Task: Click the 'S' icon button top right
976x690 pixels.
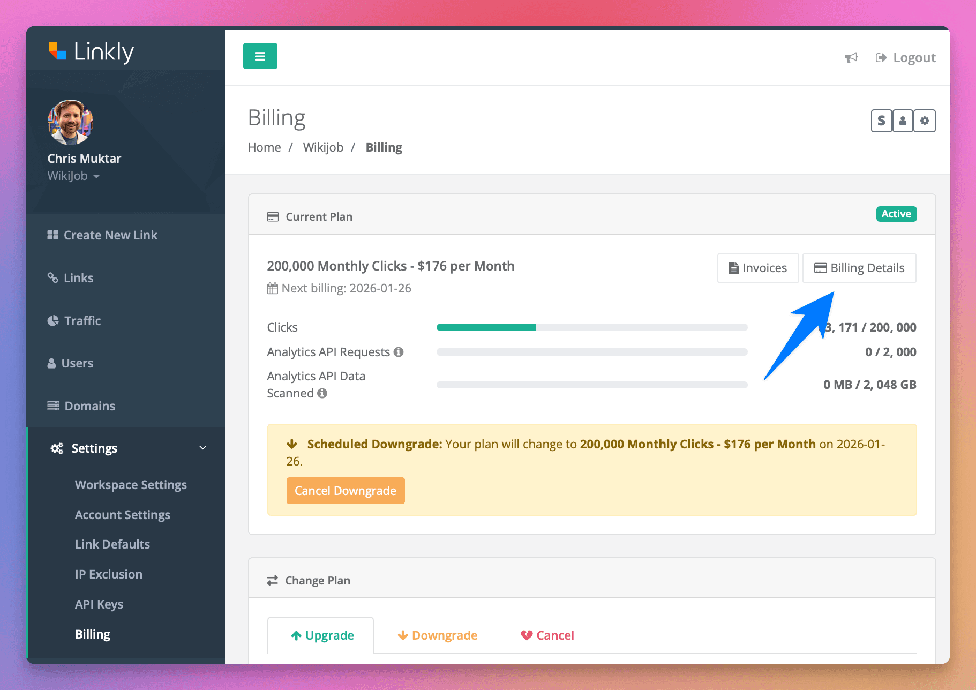Action: (x=881, y=121)
